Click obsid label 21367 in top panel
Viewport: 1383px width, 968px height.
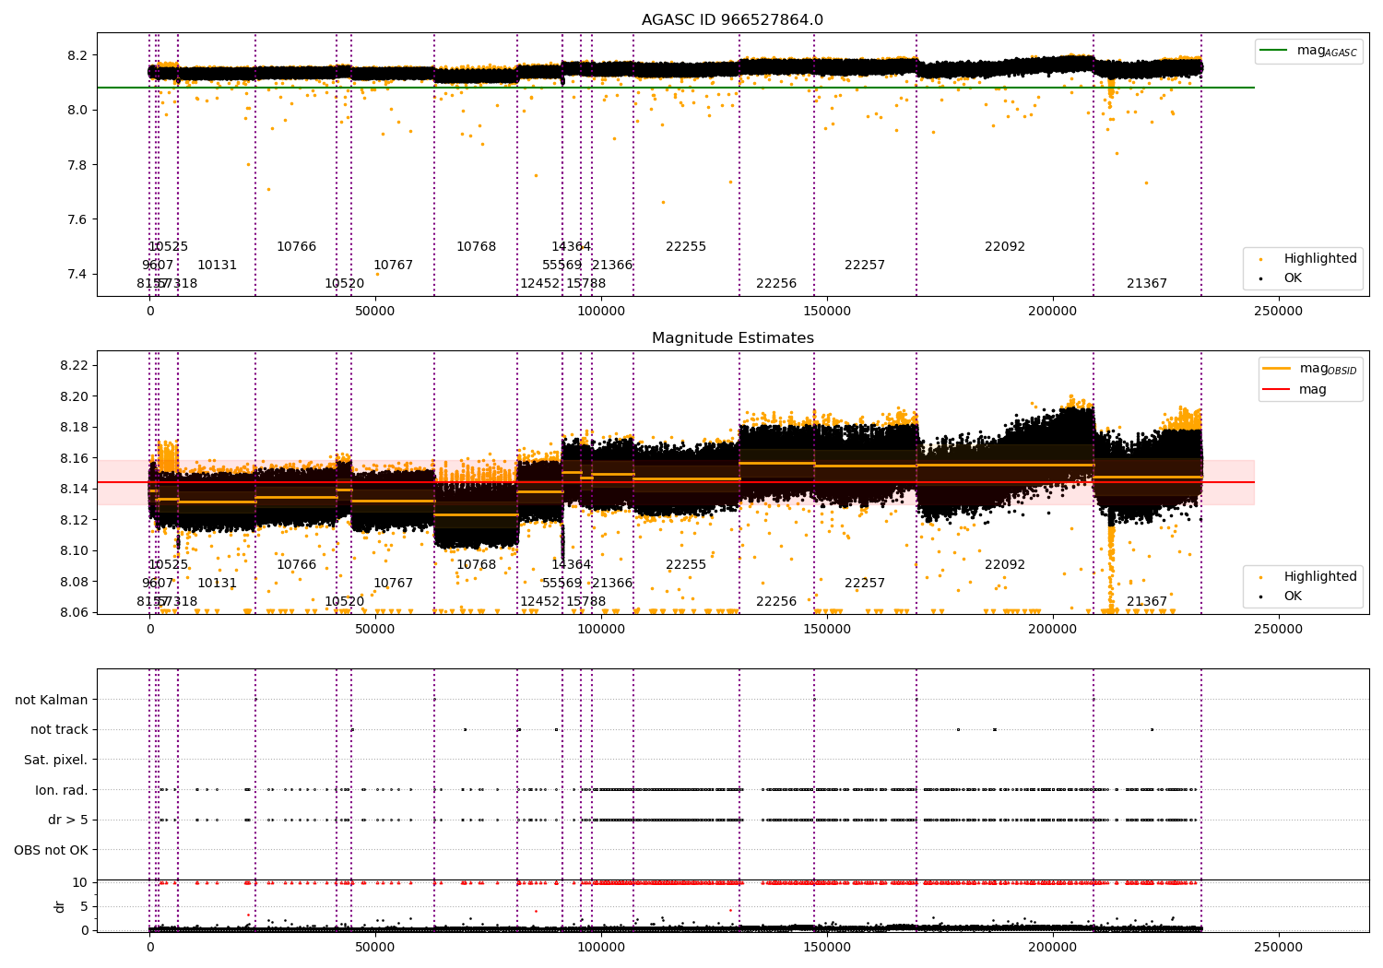[1147, 284]
